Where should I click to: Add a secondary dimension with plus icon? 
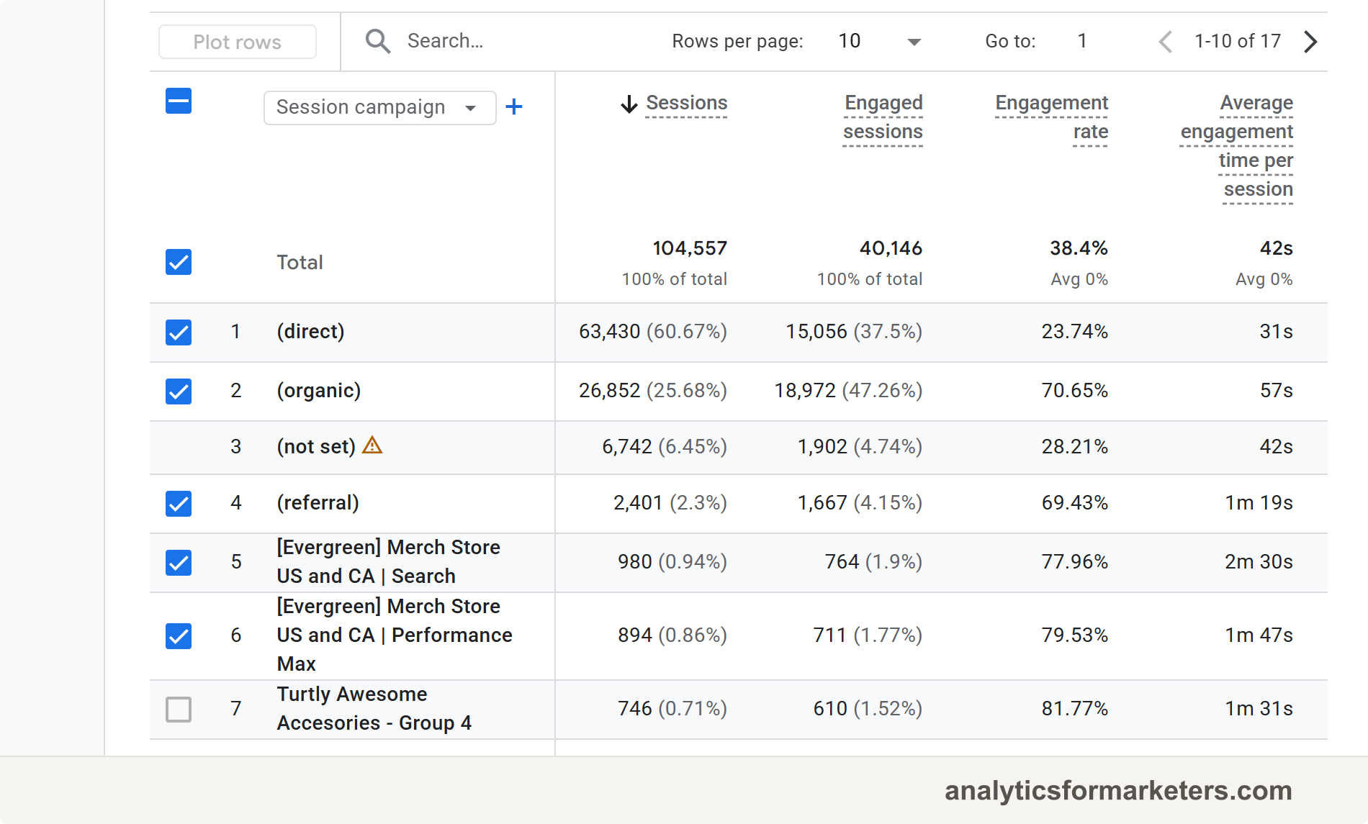(x=514, y=107)
